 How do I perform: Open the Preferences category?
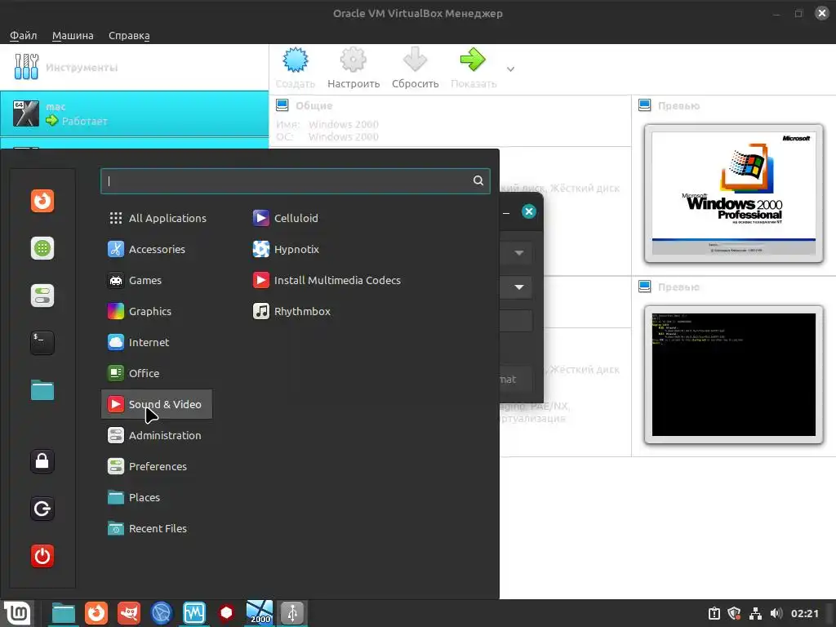157,466
